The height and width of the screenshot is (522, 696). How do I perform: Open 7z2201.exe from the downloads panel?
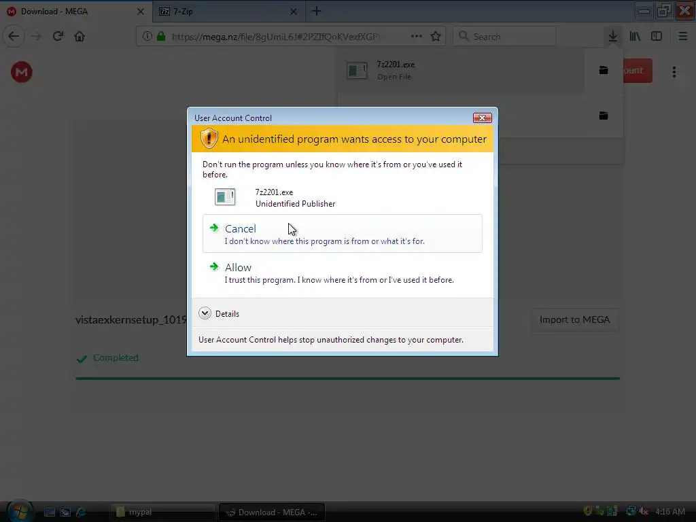[461, 71]
